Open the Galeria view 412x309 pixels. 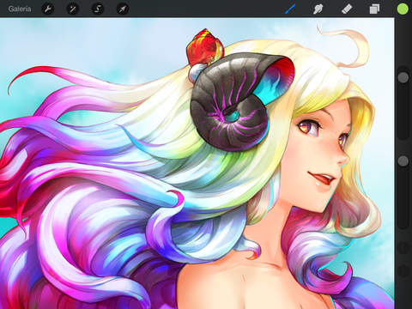20,9
